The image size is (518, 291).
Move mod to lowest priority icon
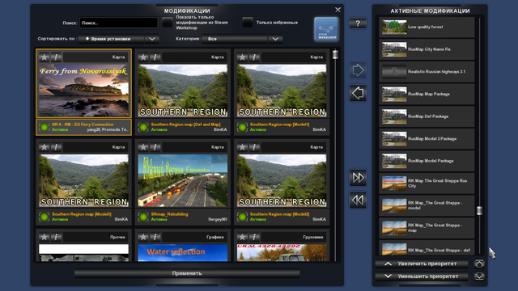(x=479, y=276)
